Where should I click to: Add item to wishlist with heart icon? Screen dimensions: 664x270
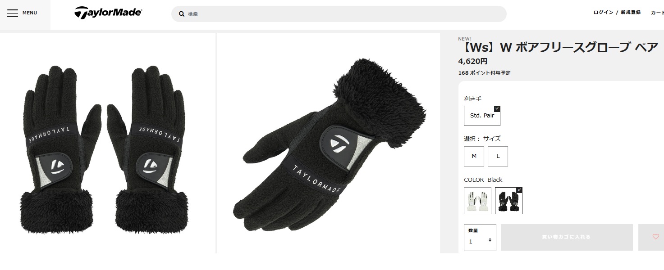655,237
